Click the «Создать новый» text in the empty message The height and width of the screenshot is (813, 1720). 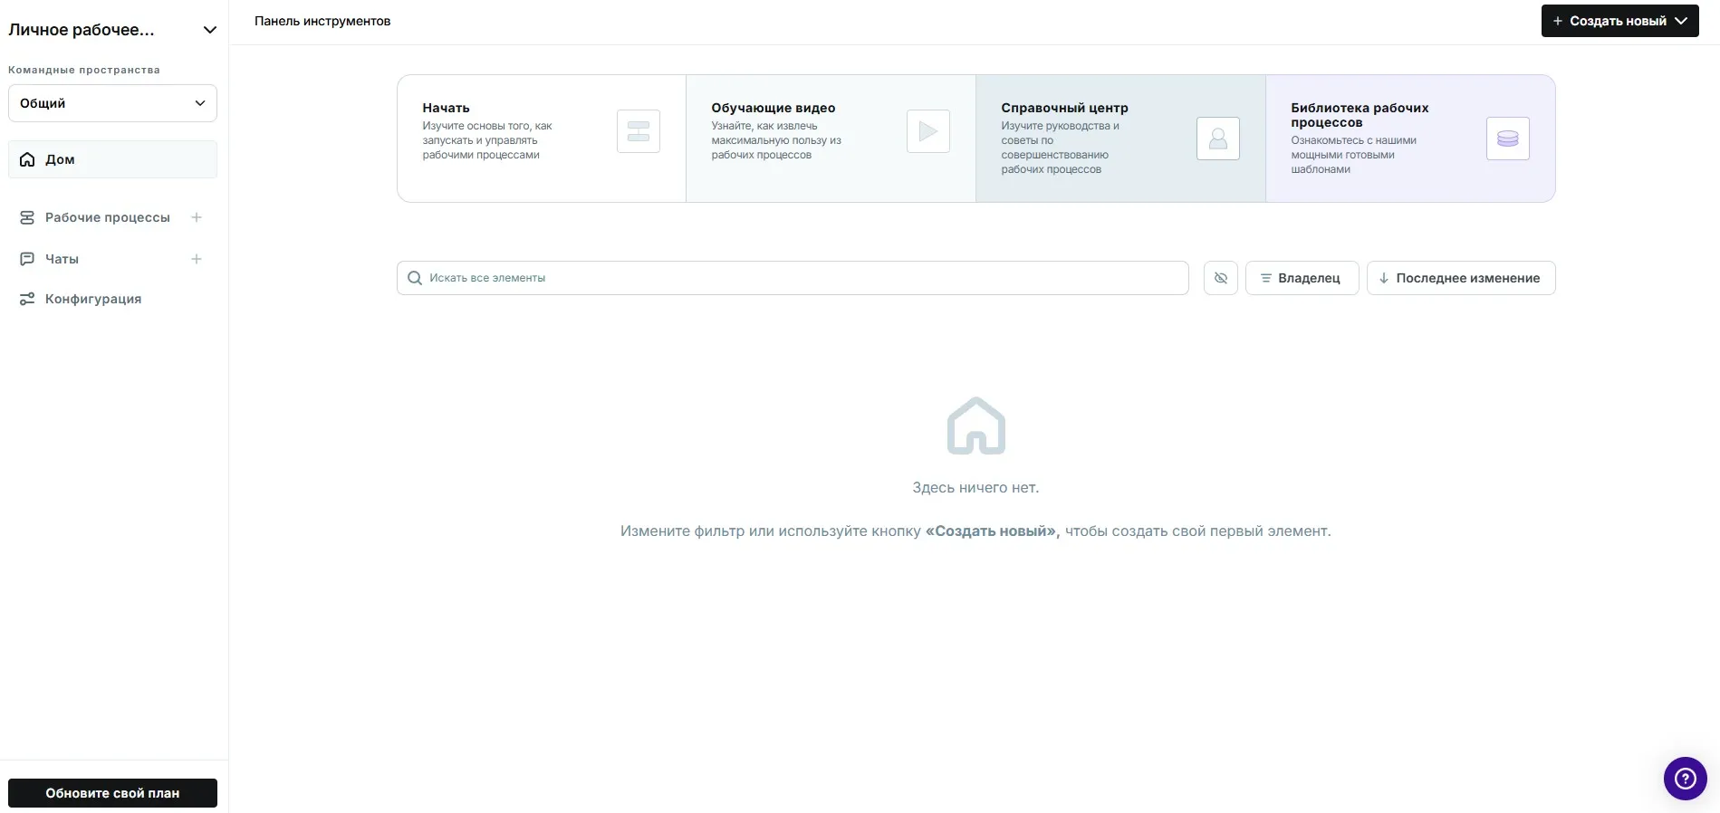point(993,531)
